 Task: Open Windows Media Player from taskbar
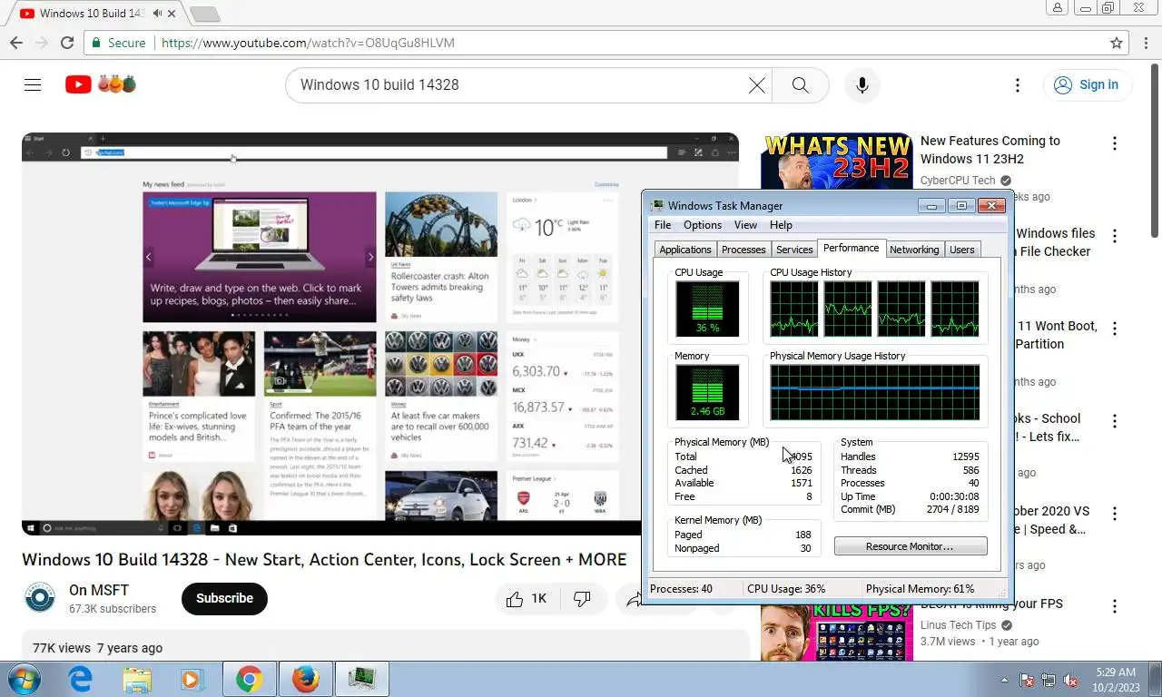coord(192,679)
